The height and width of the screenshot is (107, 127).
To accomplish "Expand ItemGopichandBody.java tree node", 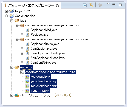I will point(22,53).
